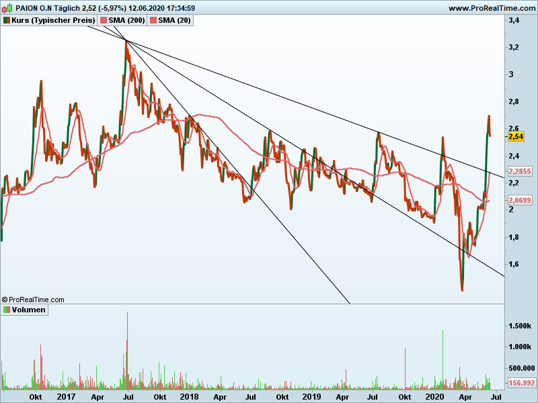The height and width of the screenshot is (403, 538).
Task: Open the www.ProRealTime.com link
Action: click(491, 8)
